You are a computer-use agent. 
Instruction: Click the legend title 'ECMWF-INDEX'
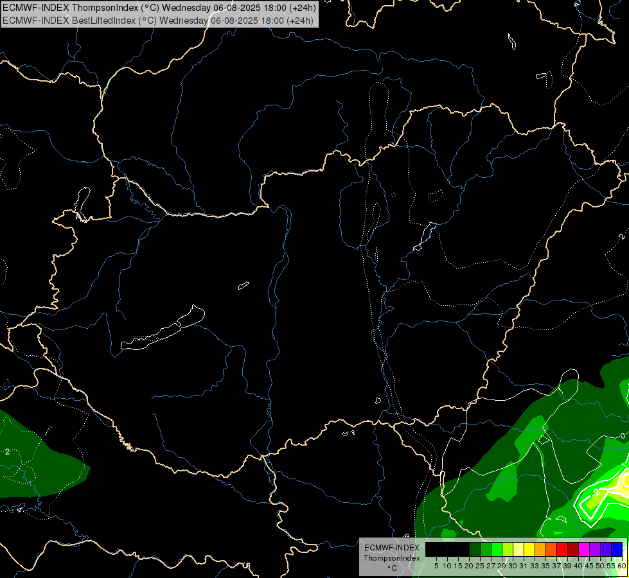point(392,548)
